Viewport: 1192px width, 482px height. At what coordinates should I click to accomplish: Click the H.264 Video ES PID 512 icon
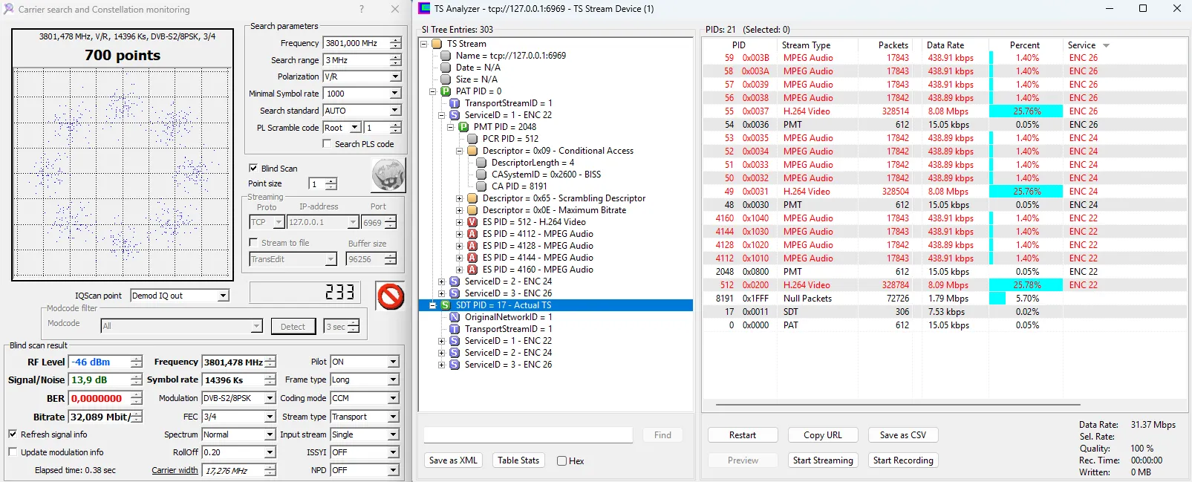[x=472, y=222]
